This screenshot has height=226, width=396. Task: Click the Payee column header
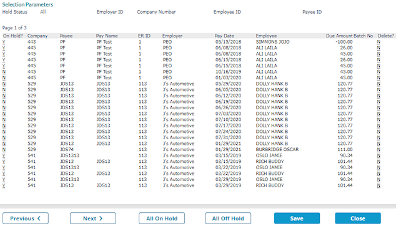[x=66, y=36]
